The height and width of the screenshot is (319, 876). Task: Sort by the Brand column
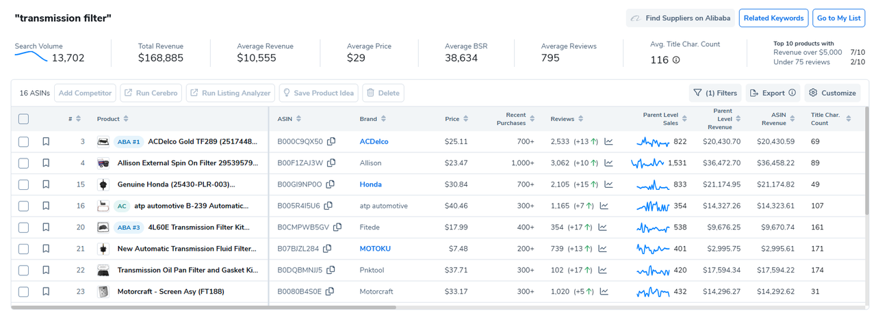[x=384, y=119]
